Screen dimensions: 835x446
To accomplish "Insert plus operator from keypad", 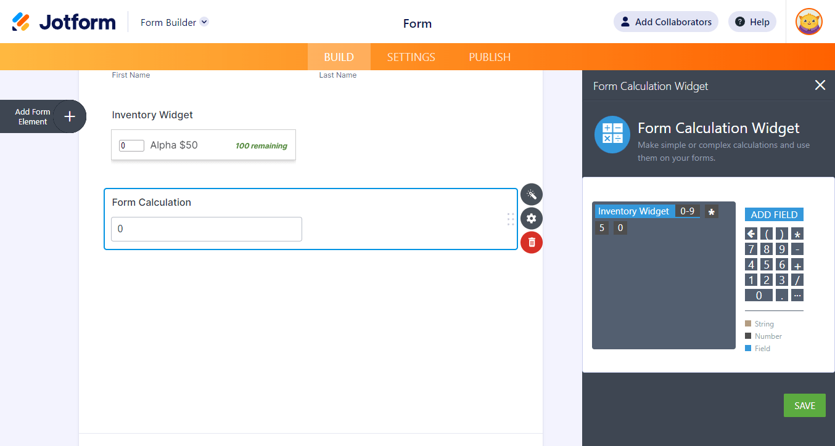I will coord(797,264).
